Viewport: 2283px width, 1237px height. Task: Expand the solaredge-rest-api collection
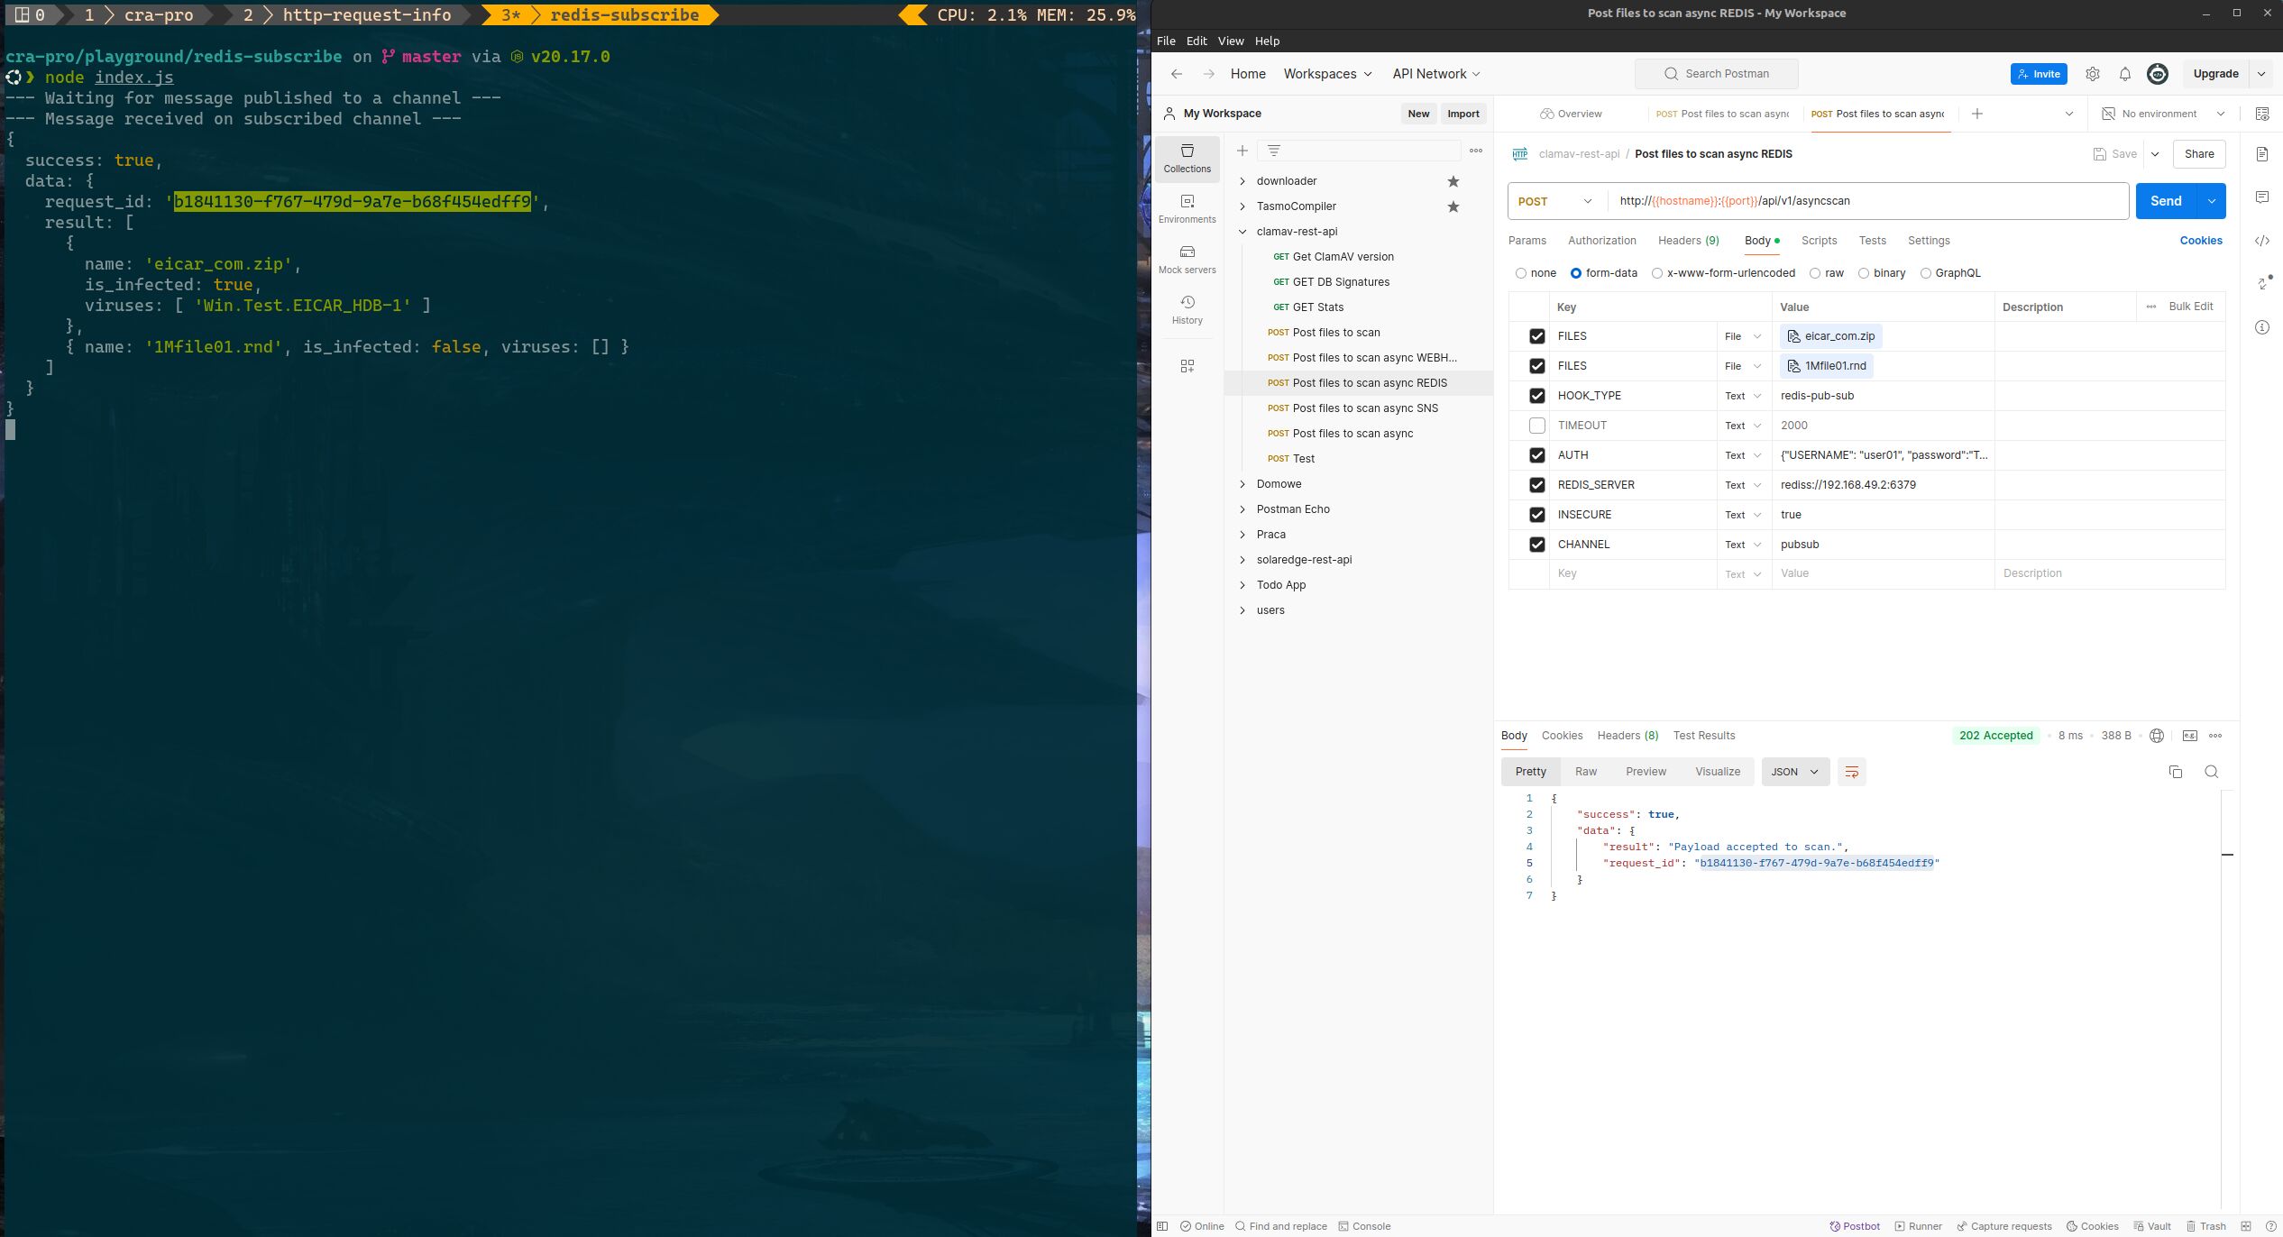1242,560
